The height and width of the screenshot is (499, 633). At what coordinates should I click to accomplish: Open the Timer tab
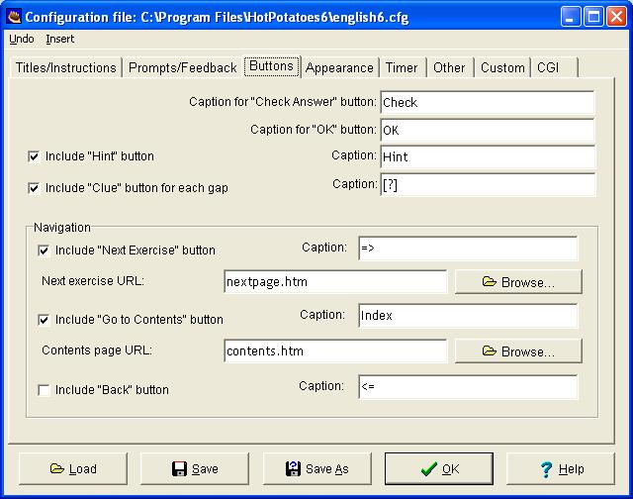click(x=402, y=67)
